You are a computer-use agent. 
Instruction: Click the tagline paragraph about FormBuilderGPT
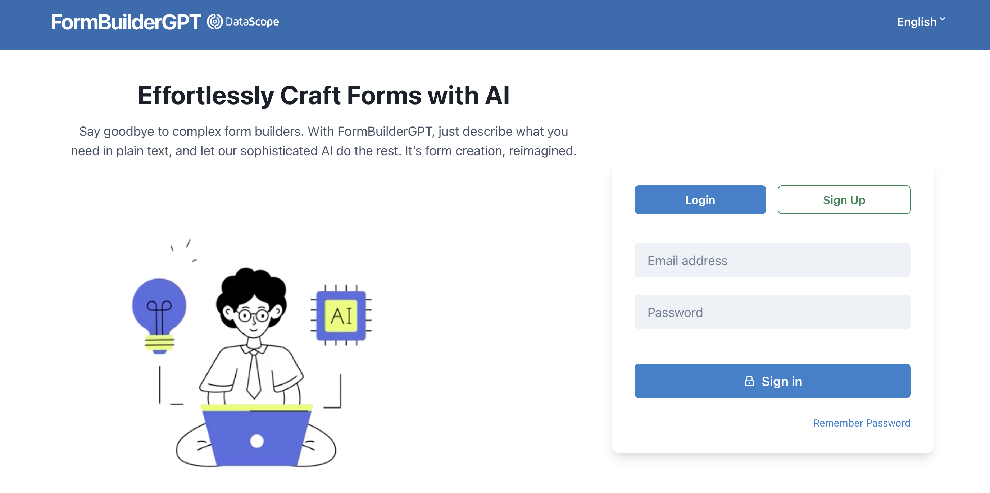(x=324, y=141)
